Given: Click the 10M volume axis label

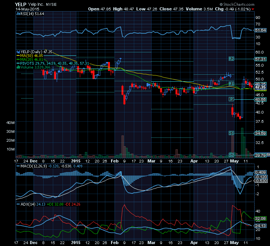Looking at the screenshot, I should point(10,149).
